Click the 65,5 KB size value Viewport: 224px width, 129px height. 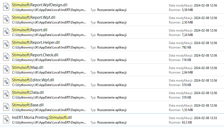(x=187, y=122)
